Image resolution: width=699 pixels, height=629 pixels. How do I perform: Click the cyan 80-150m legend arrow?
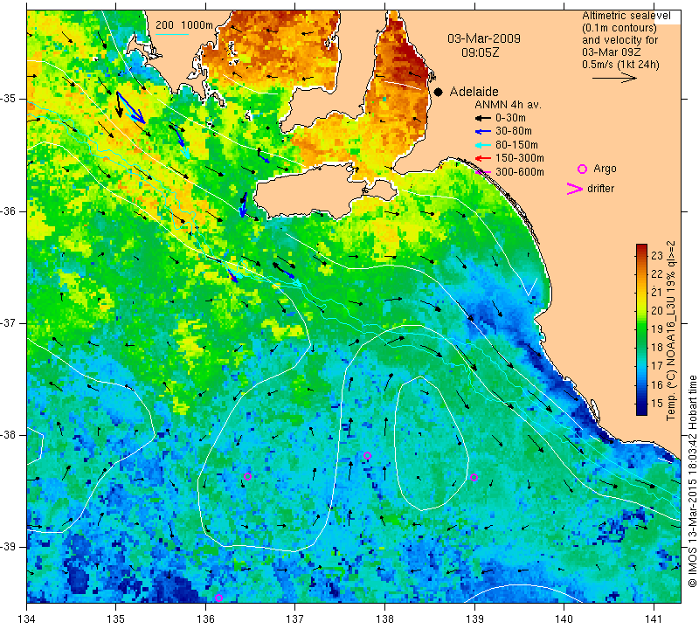click(483, 145)
